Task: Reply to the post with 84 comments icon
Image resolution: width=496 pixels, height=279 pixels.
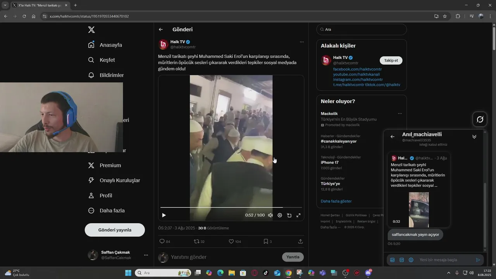Action: point(165,241)
